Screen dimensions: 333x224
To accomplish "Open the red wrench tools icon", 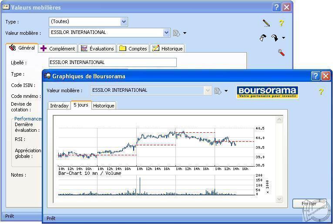I will point(281,53).
